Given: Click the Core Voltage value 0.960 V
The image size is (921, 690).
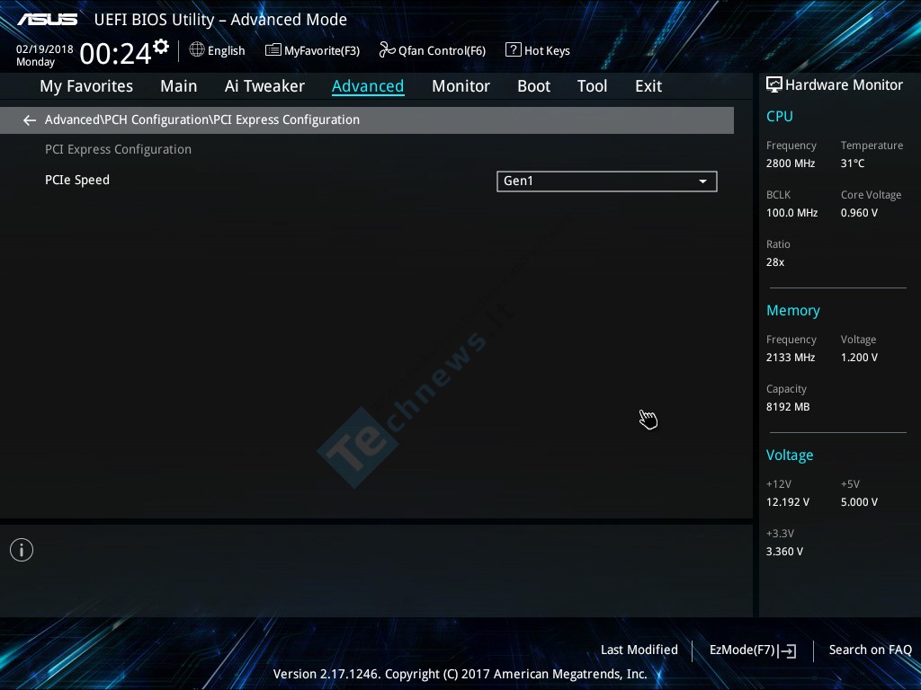Looking at the screenshot, I should click(859, 213).
